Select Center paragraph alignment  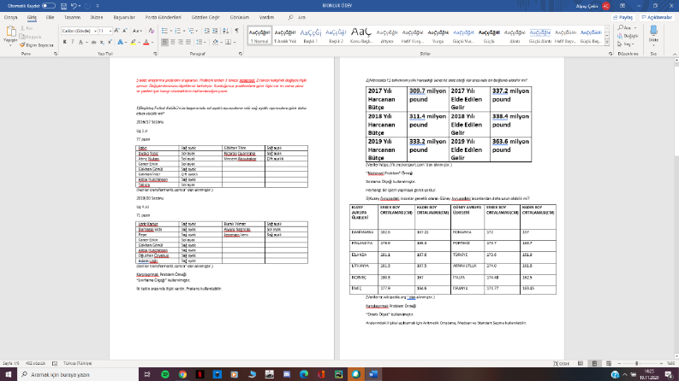pos(172,42)
